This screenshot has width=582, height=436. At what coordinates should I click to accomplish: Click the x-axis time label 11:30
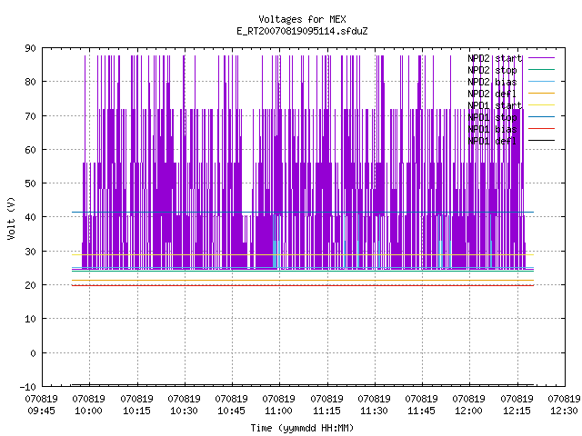tap(374, 411)
